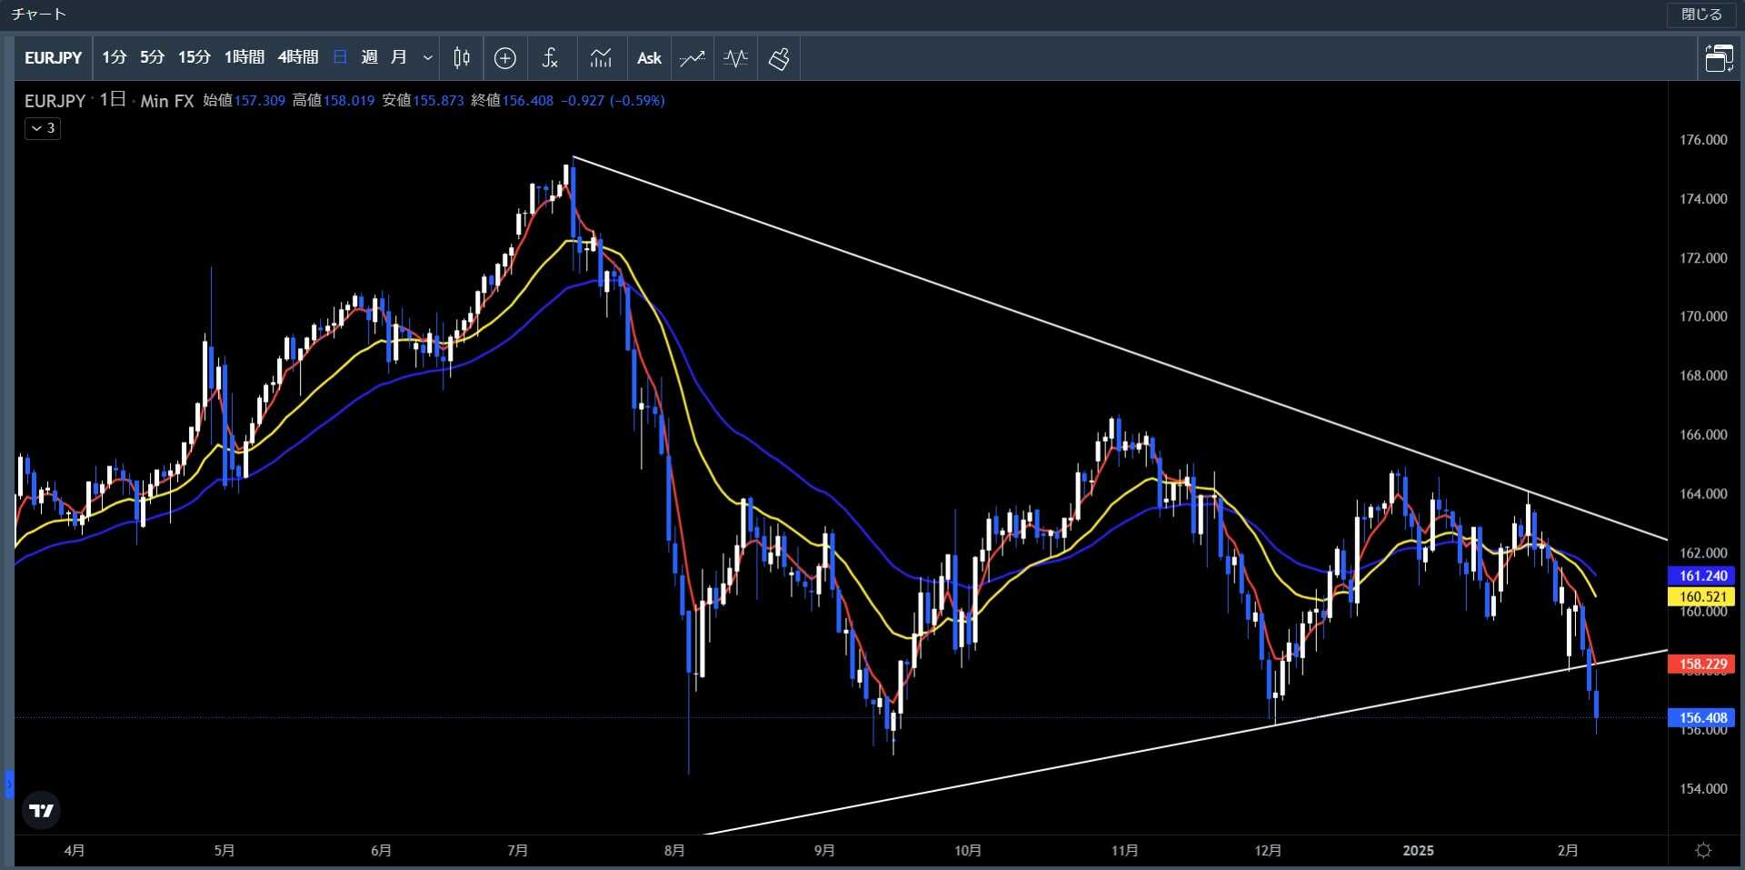This screenshot has width=1745, height=870.
Task: Click the 176.000 price axis label
Action: [1703, 140]
